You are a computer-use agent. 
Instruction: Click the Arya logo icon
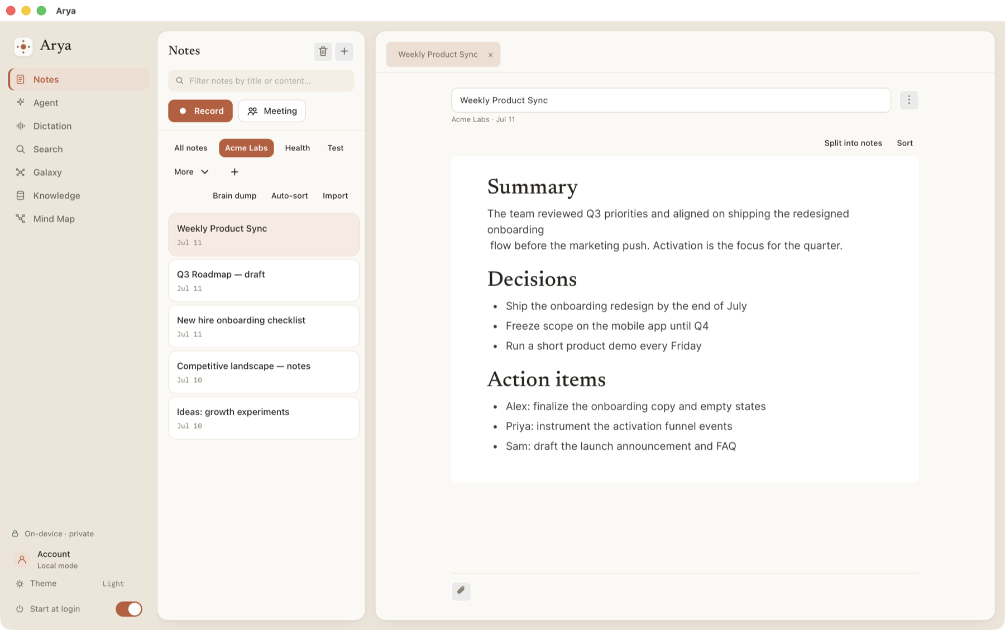point(23,46)
